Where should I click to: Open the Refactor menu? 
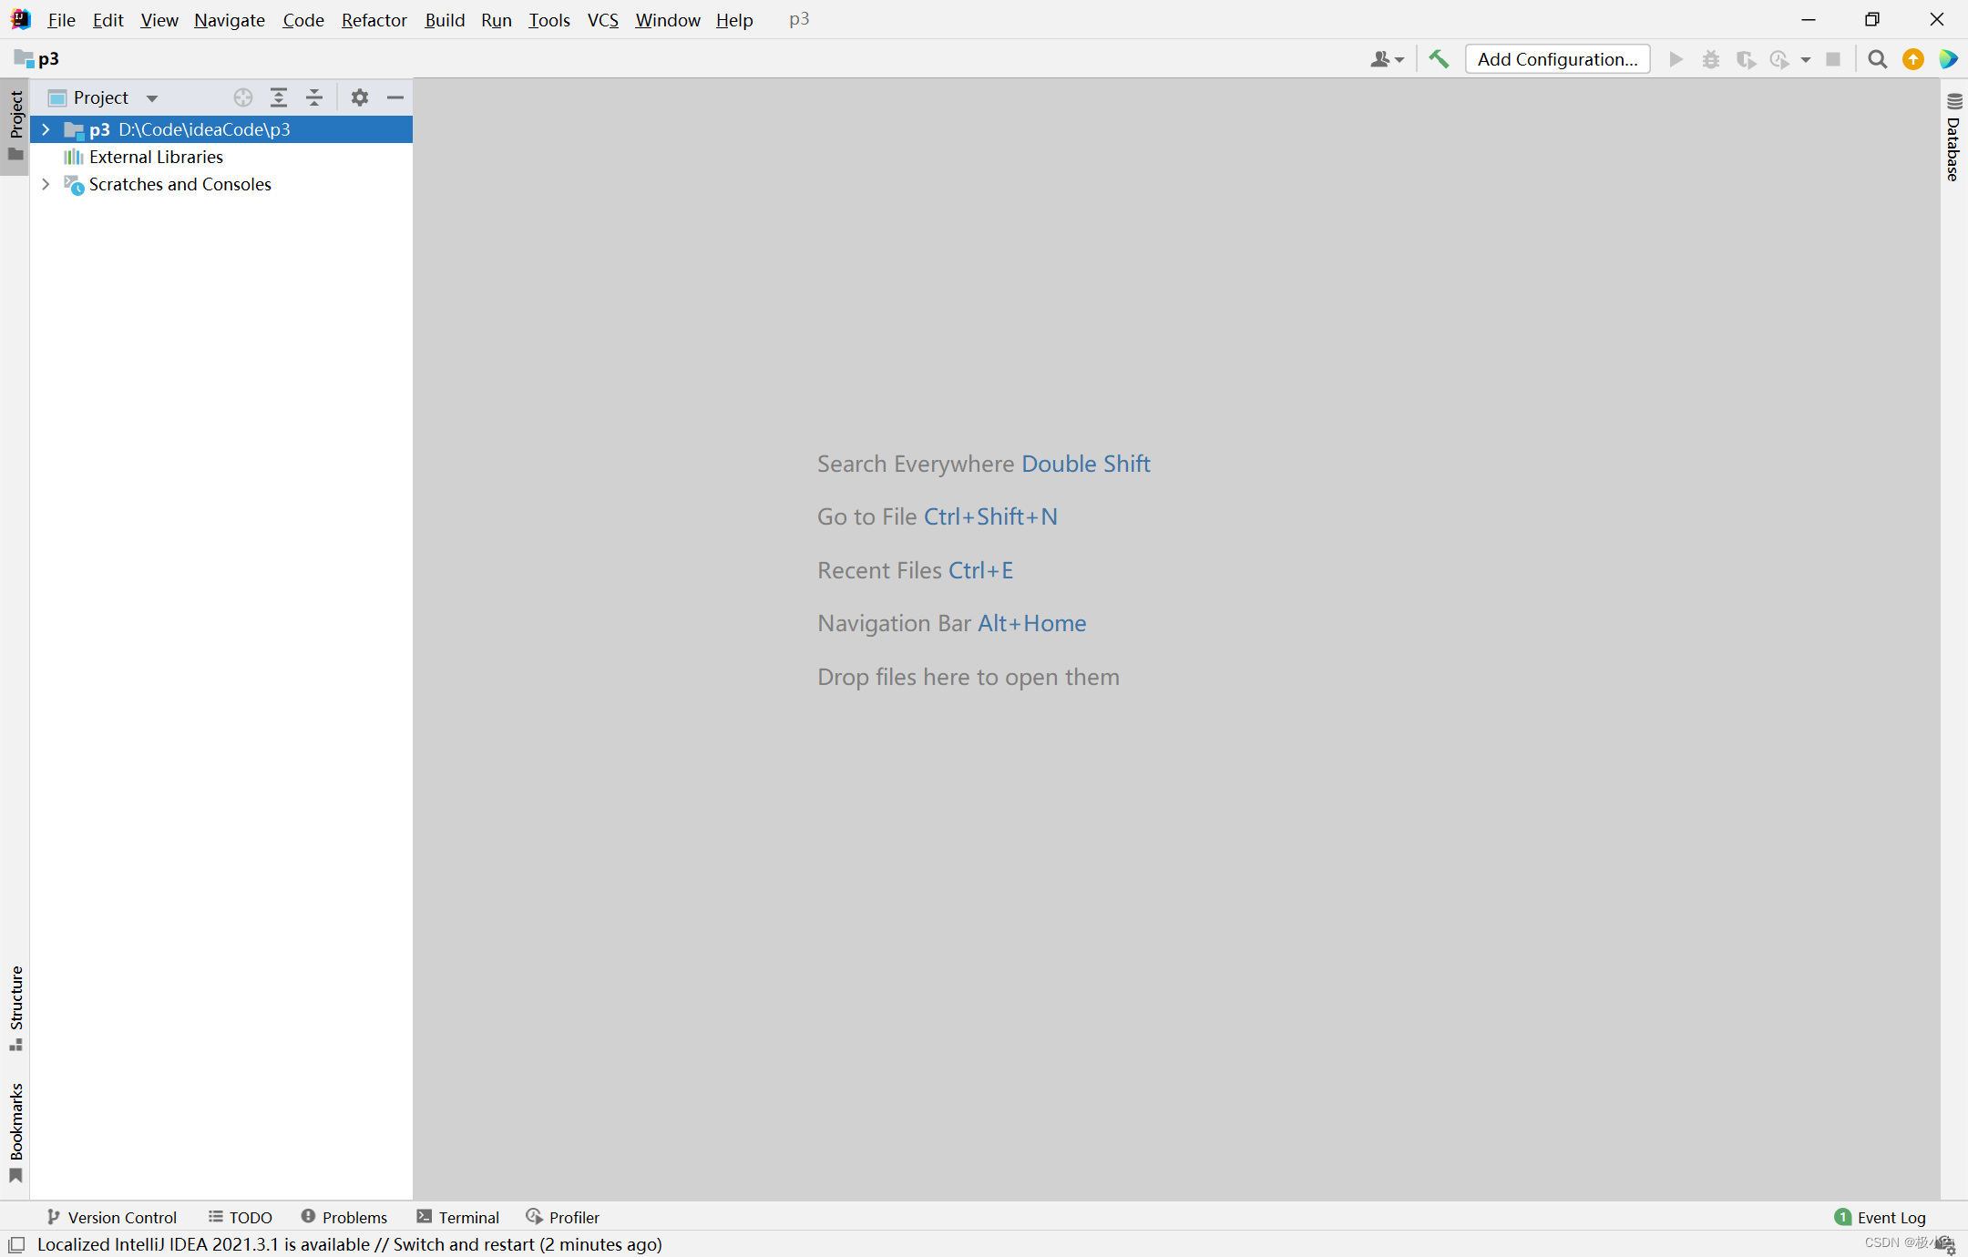[374, 20]
